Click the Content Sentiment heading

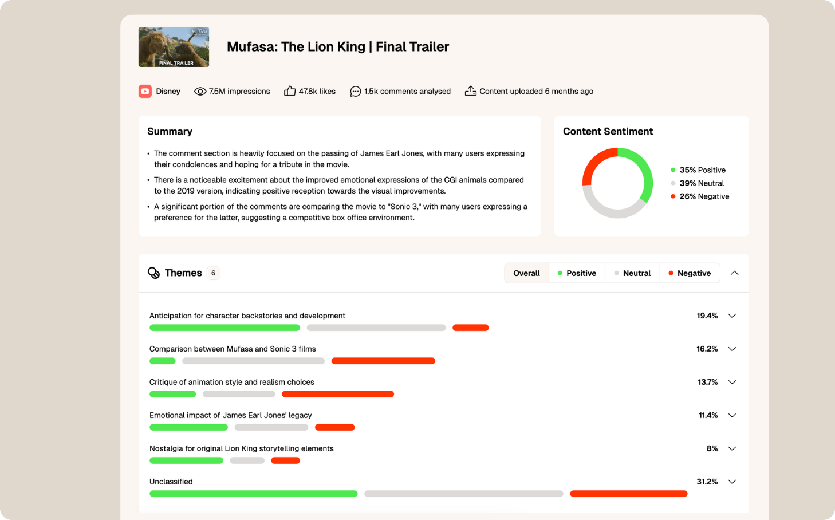click(608, 132)
